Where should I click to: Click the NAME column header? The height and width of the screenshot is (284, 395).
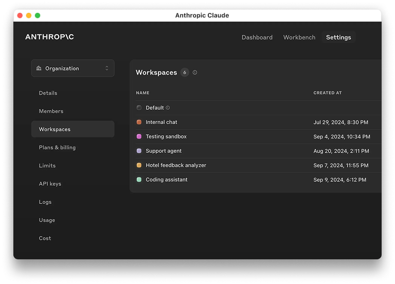142,93
